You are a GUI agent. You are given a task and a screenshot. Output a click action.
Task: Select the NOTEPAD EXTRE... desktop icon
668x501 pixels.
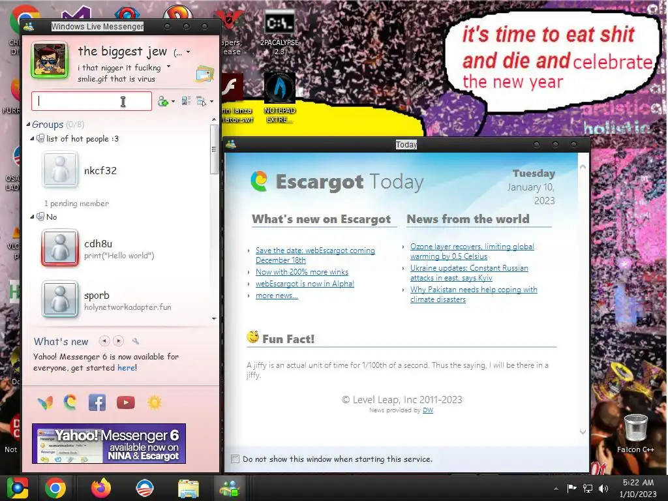279,99
